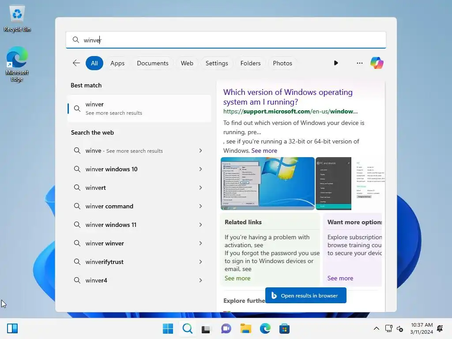Choose the 'winver winver' suggestion text
Image resolution: width=452 pixels, height=339 pixels.
point(105,243)
